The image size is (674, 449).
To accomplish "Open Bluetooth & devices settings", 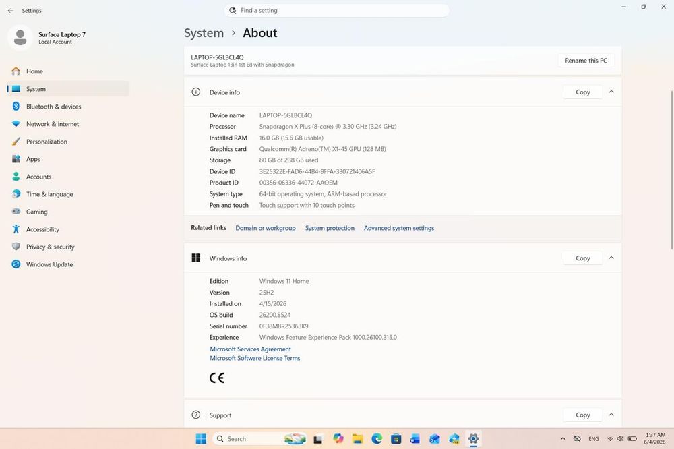I will coord(68,107).
